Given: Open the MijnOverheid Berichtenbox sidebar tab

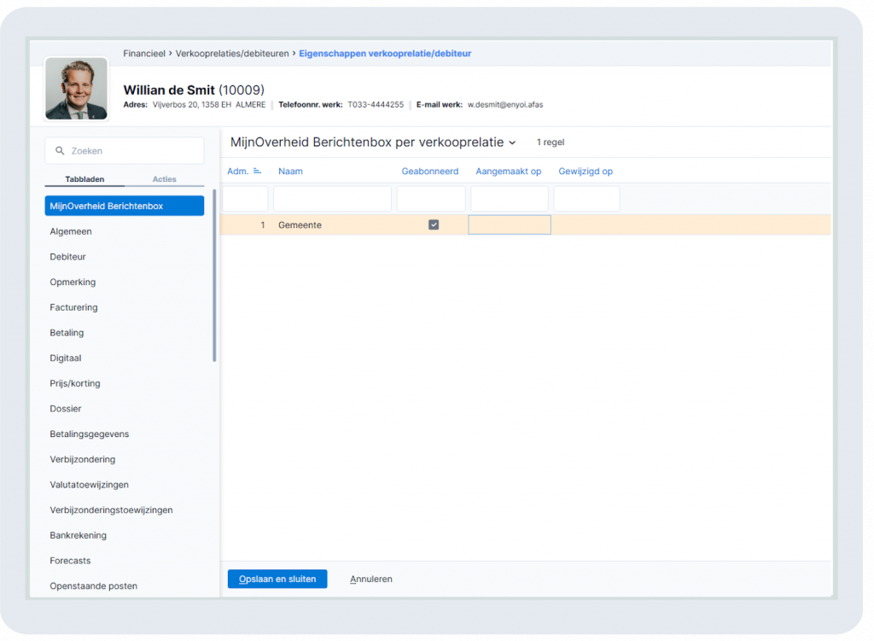Looking at the screenshot, I should pos(125,206).
